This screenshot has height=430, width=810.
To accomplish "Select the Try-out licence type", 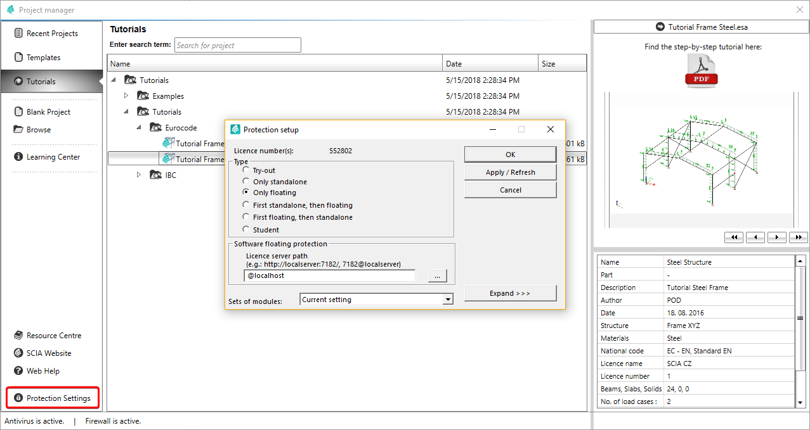I will click(246, 170).
